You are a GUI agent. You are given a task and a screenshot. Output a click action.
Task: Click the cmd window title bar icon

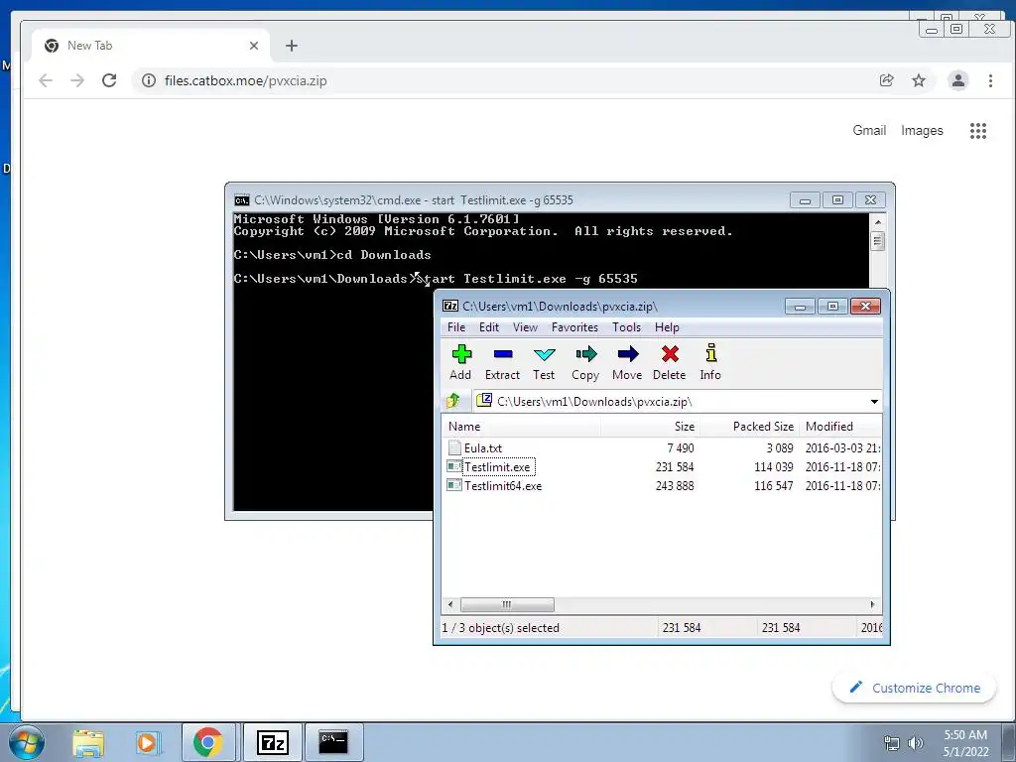click(x=242, y=200)
